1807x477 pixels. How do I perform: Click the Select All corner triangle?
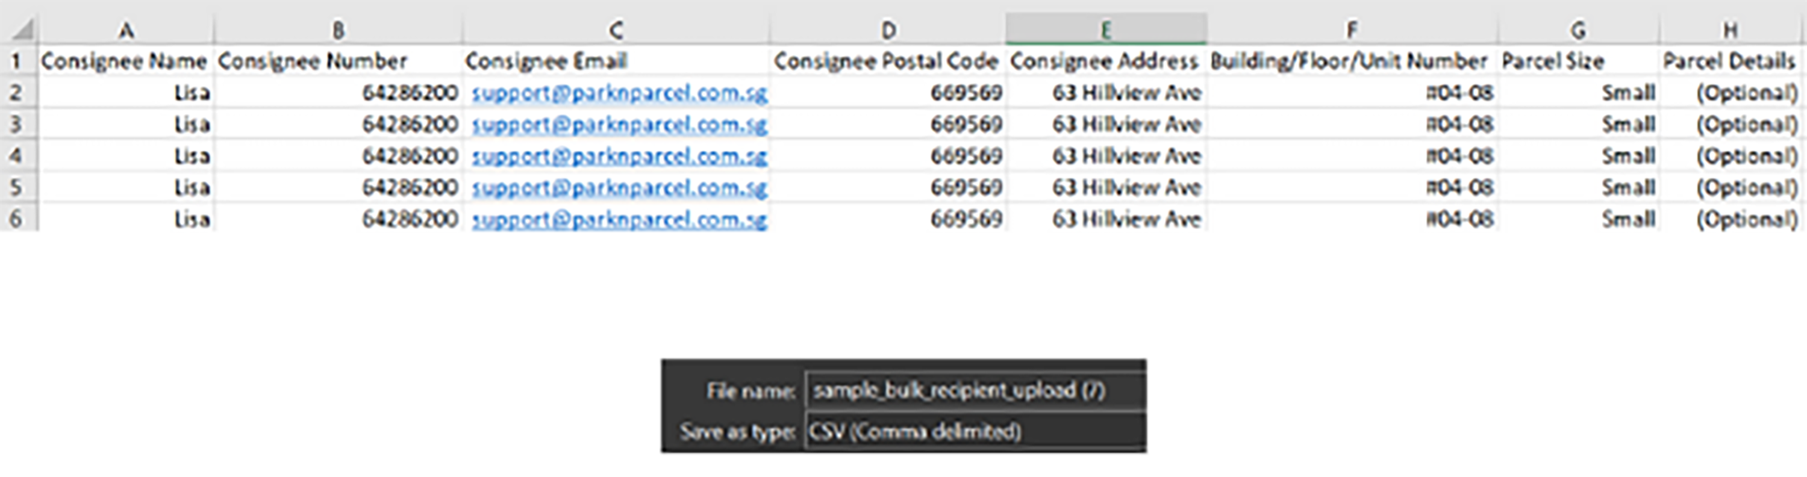coord(22,30)
